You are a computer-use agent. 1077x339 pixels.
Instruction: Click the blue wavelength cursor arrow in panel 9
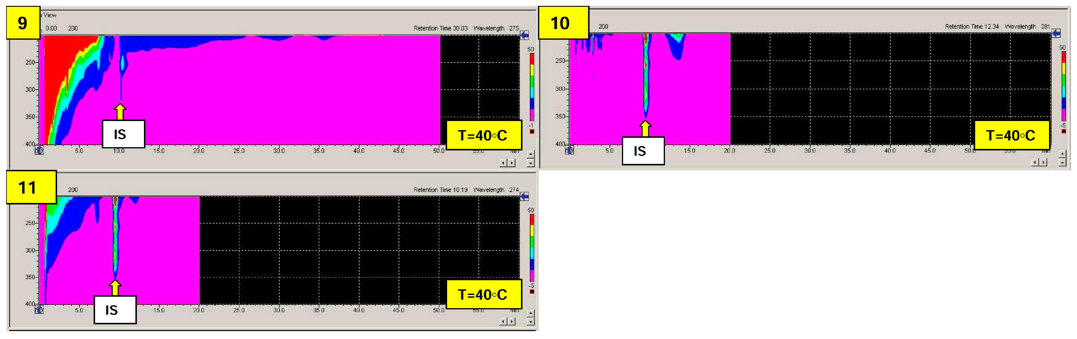click(x=525, y=35)
